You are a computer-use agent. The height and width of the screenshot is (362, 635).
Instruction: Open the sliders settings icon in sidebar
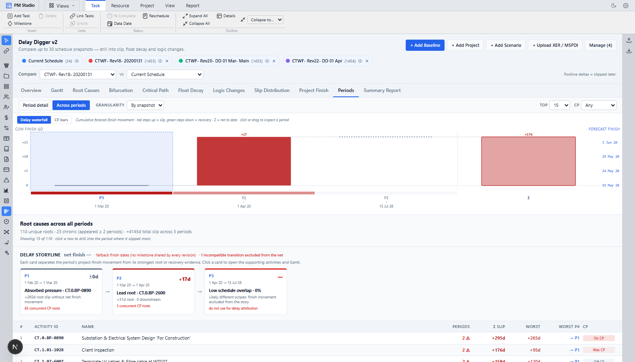pyautogui.click(x=6, y=128)
